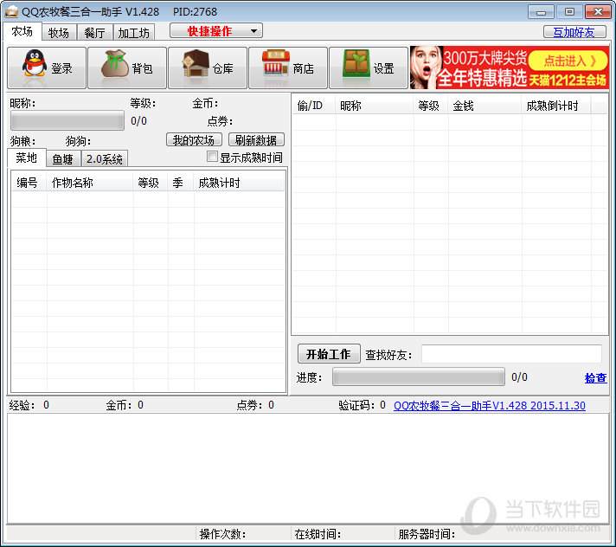The image size is (616, 547).
Task: Click the 成熟计时 column header
Action: (x=239, y=183)
